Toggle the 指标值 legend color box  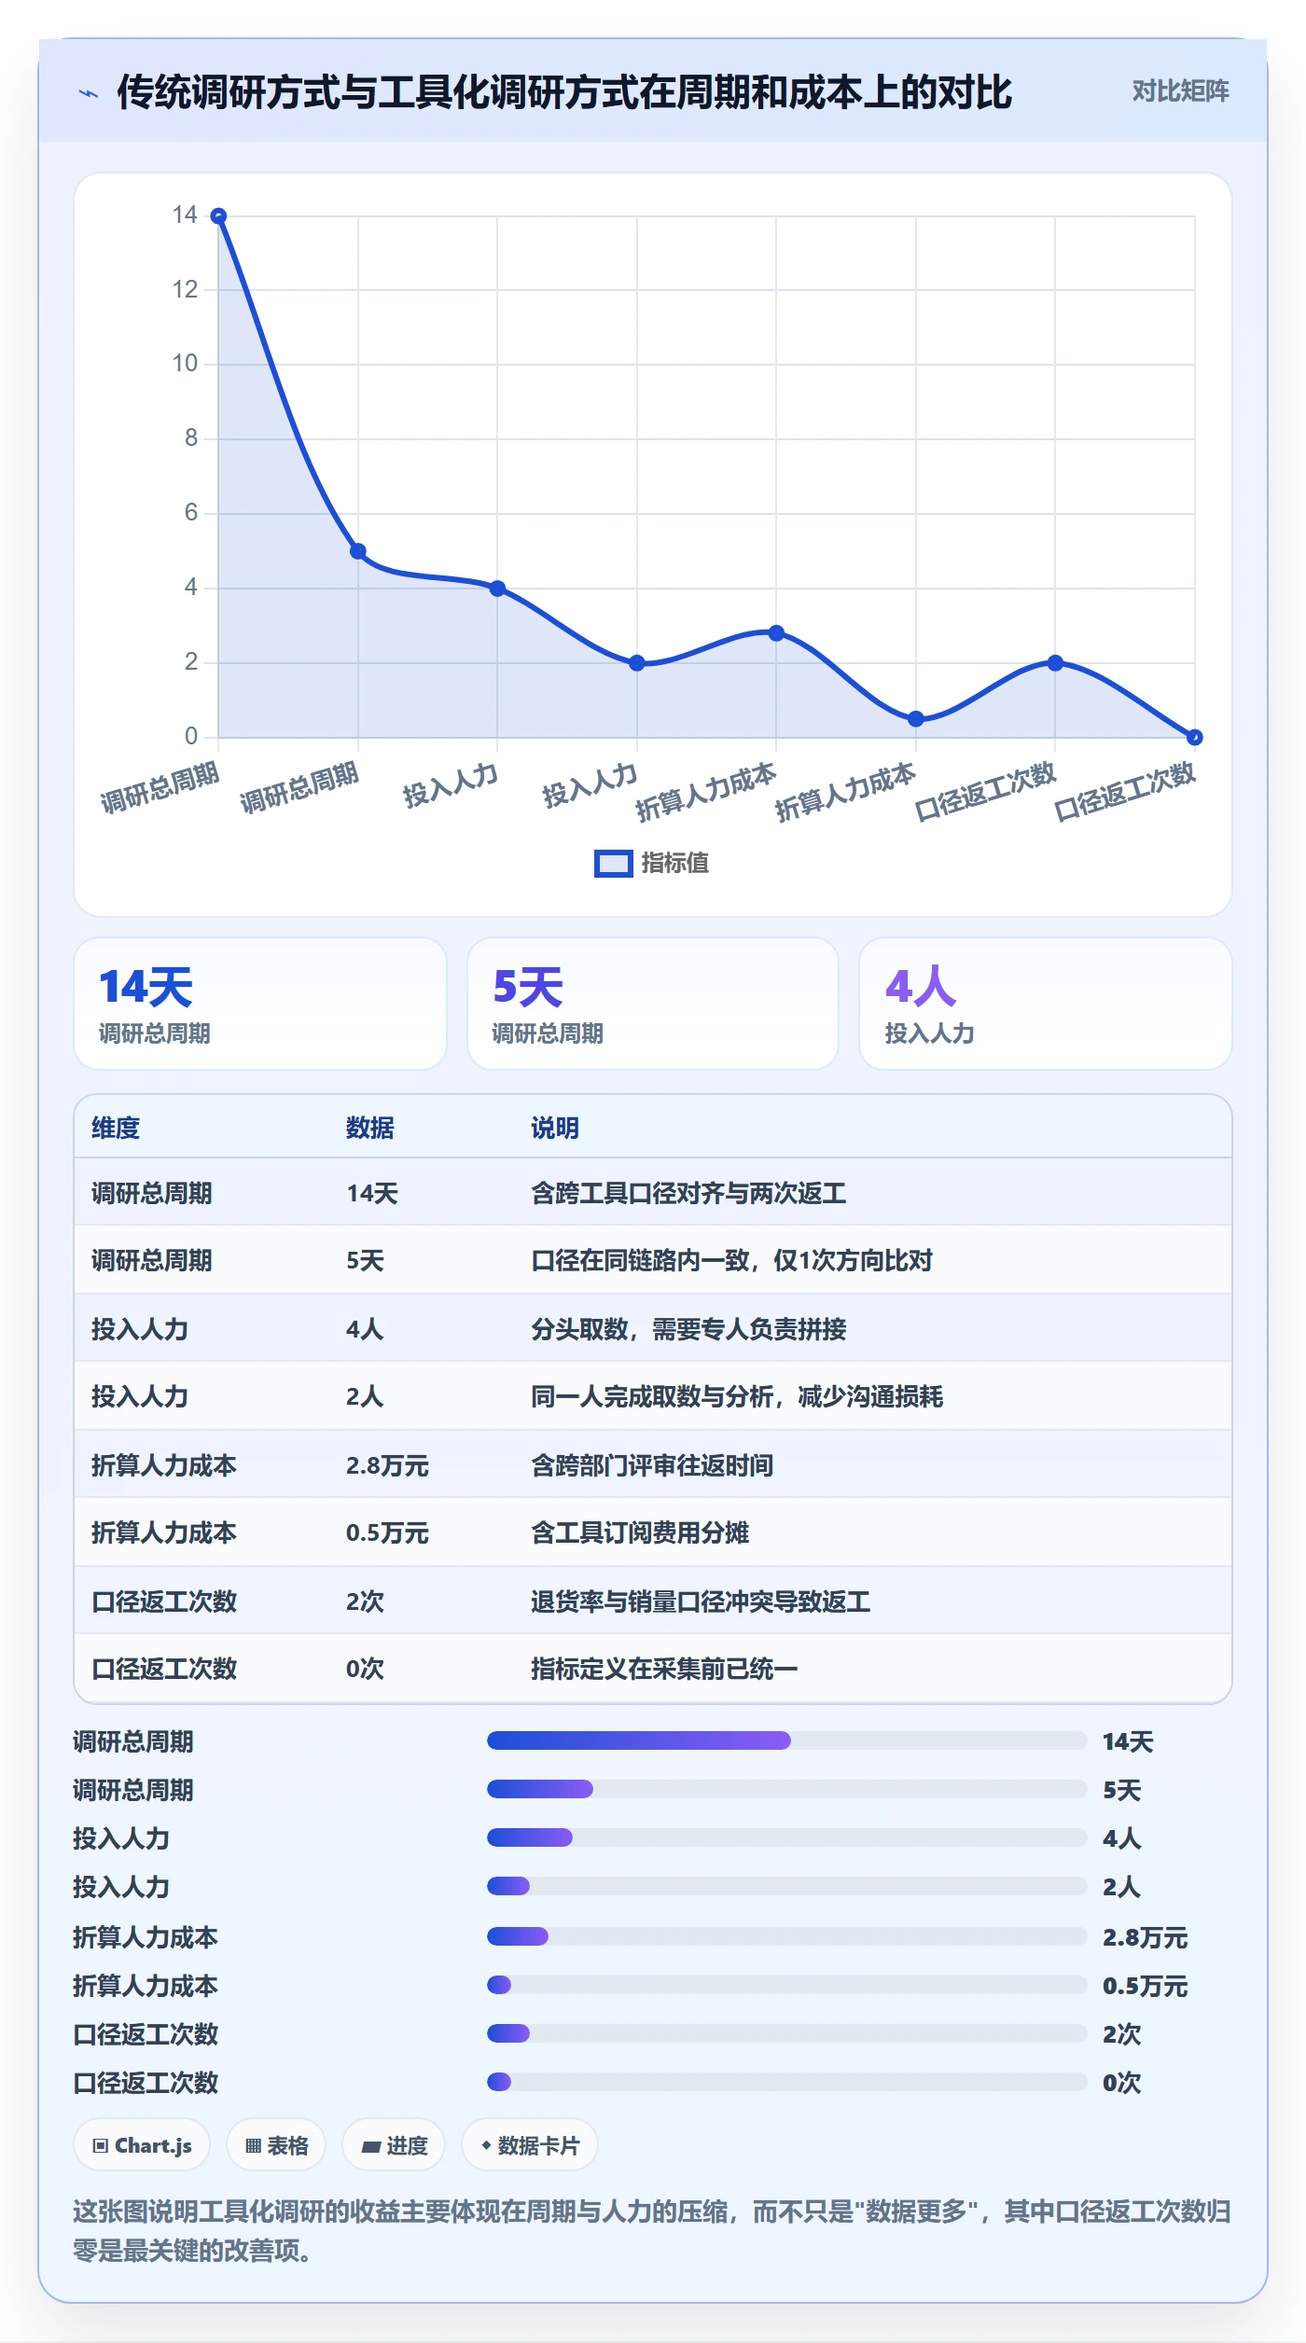pos(614,864)
